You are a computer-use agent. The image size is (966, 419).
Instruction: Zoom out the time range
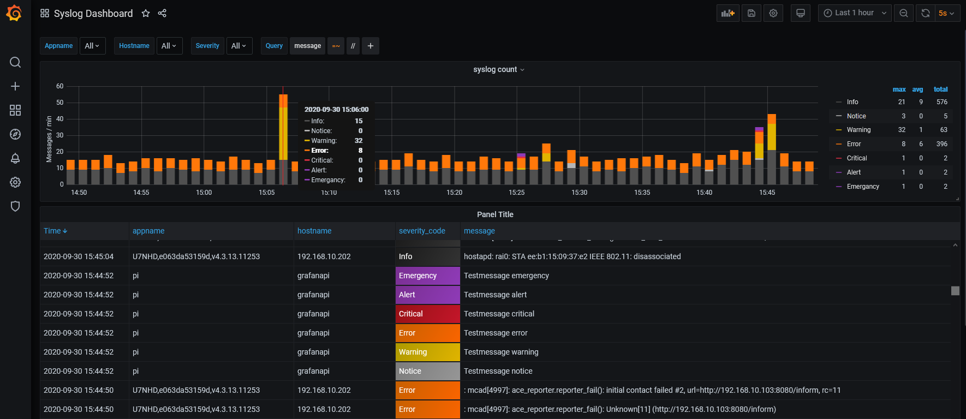coord(904,13)
